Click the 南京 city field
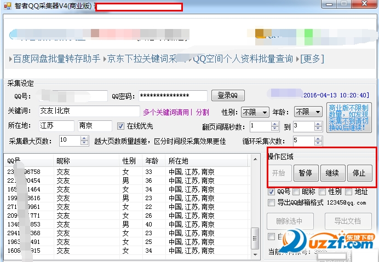379x262 pixels. (x=95, y=126)
